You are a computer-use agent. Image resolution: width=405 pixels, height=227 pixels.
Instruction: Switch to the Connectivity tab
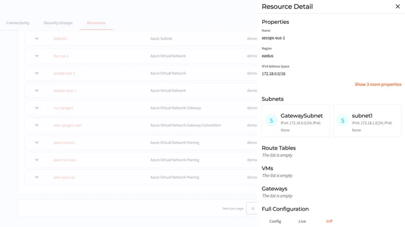[18, 23]
